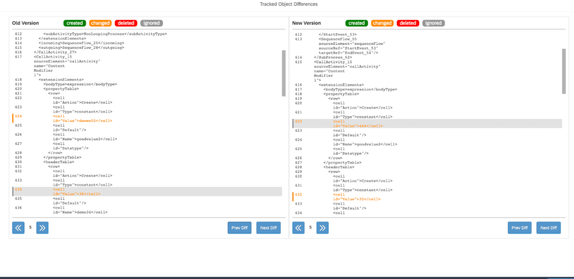Image resolution: width=574 pixels, height=279 pixels.
Task: Select Old Version changed line 'id="Value">dewew55'
Action: tap(82, 120)
